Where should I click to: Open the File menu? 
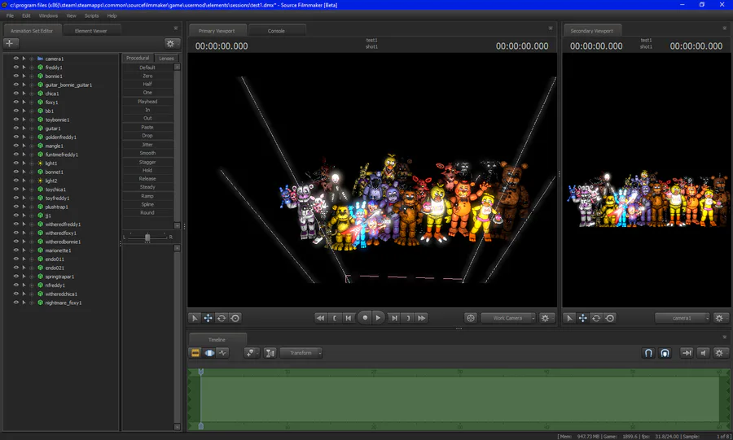click(10, 15)
